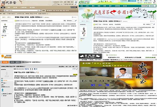The height and width of the screenshot is (107, 157).
Task: Open the 現代茶藝 site logo in top-left forum
Action: click(9, 3)
